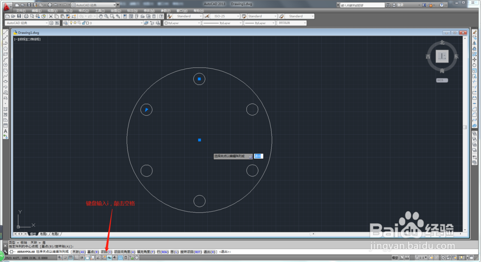The height and width of the screenshot is (262, 481).
Task: Toggle Polar Tracking in status bar
Action: (x=82, y=258)
